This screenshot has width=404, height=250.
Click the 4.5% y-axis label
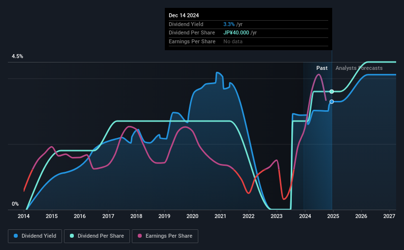17,56
